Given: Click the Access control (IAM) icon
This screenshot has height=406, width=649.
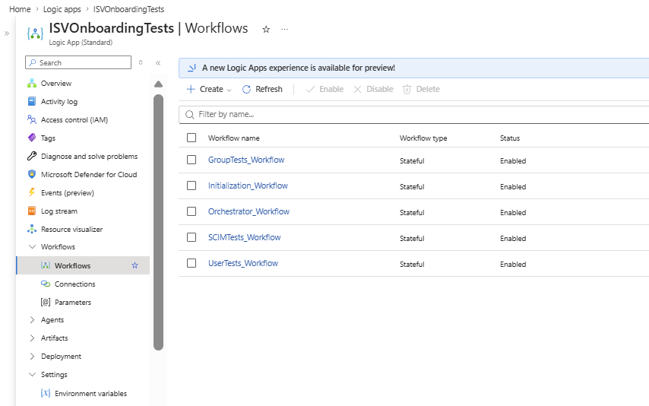Looking at the screenshot, I should pos(32,119).
